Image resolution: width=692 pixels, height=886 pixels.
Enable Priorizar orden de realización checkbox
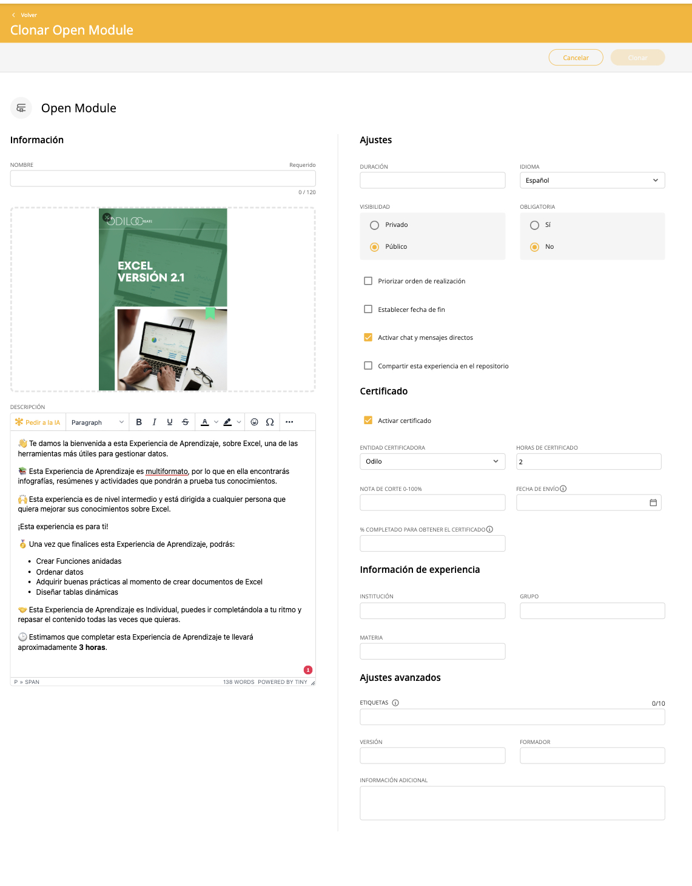pos(368,281)
